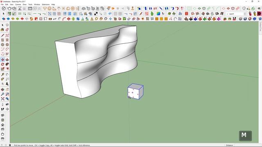Choose the Zoom Window tool
The image size is (262, 147).
(x=7, y=94)
